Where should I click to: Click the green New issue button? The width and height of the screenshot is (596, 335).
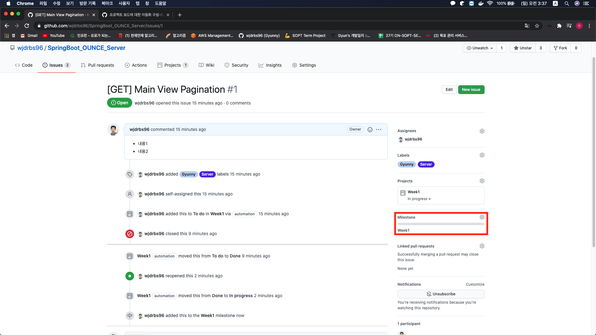[471, 90]
